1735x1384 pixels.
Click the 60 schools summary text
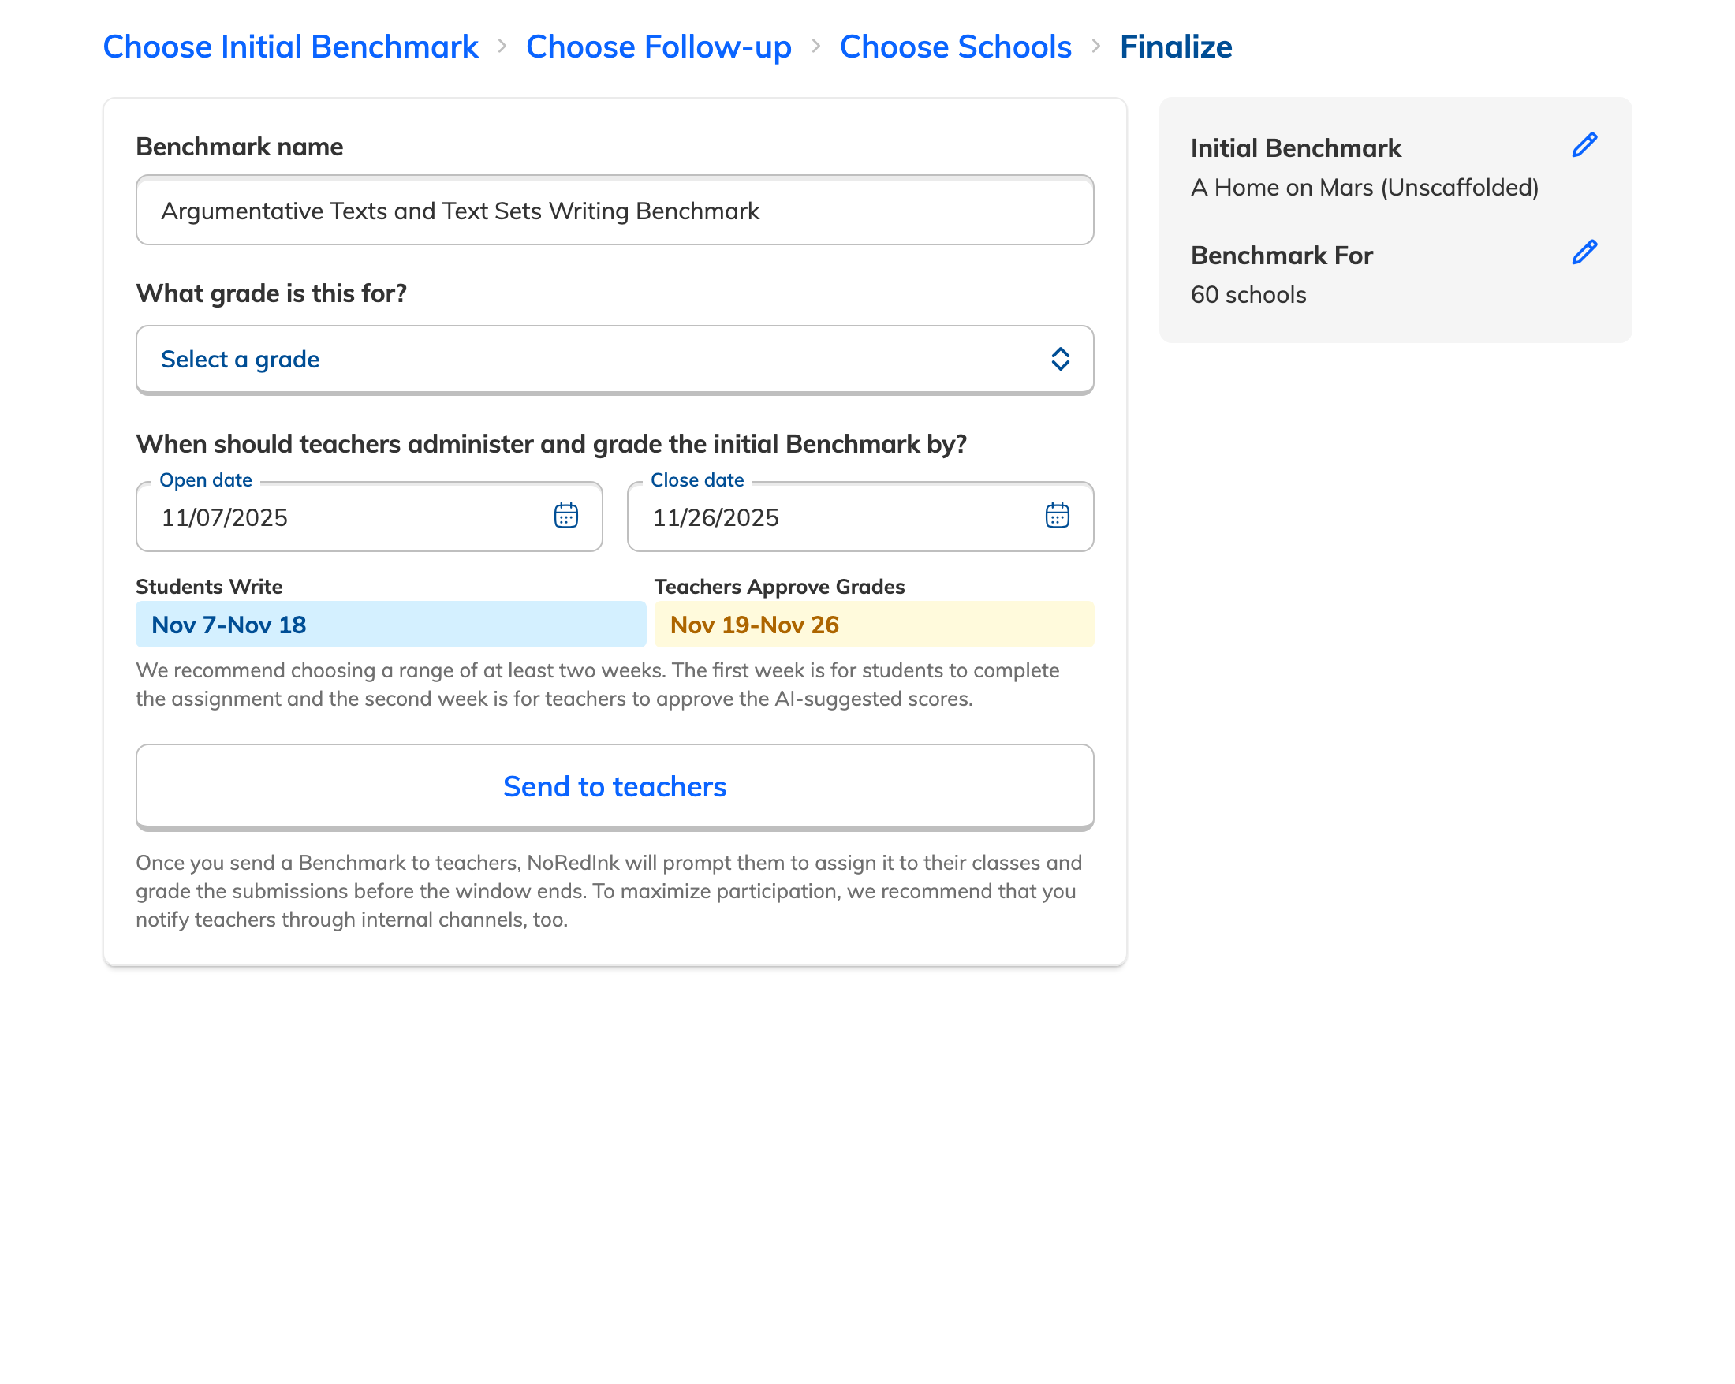(1248, 294)
